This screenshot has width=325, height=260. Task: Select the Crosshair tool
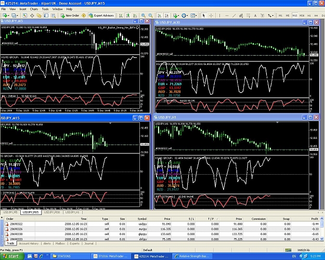[211, 16]
